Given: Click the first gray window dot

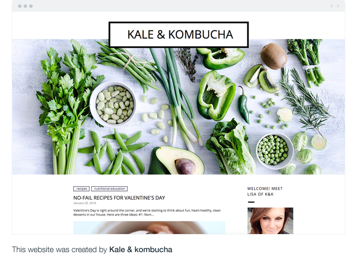Looking at the screenshot, I should (20, 6).
